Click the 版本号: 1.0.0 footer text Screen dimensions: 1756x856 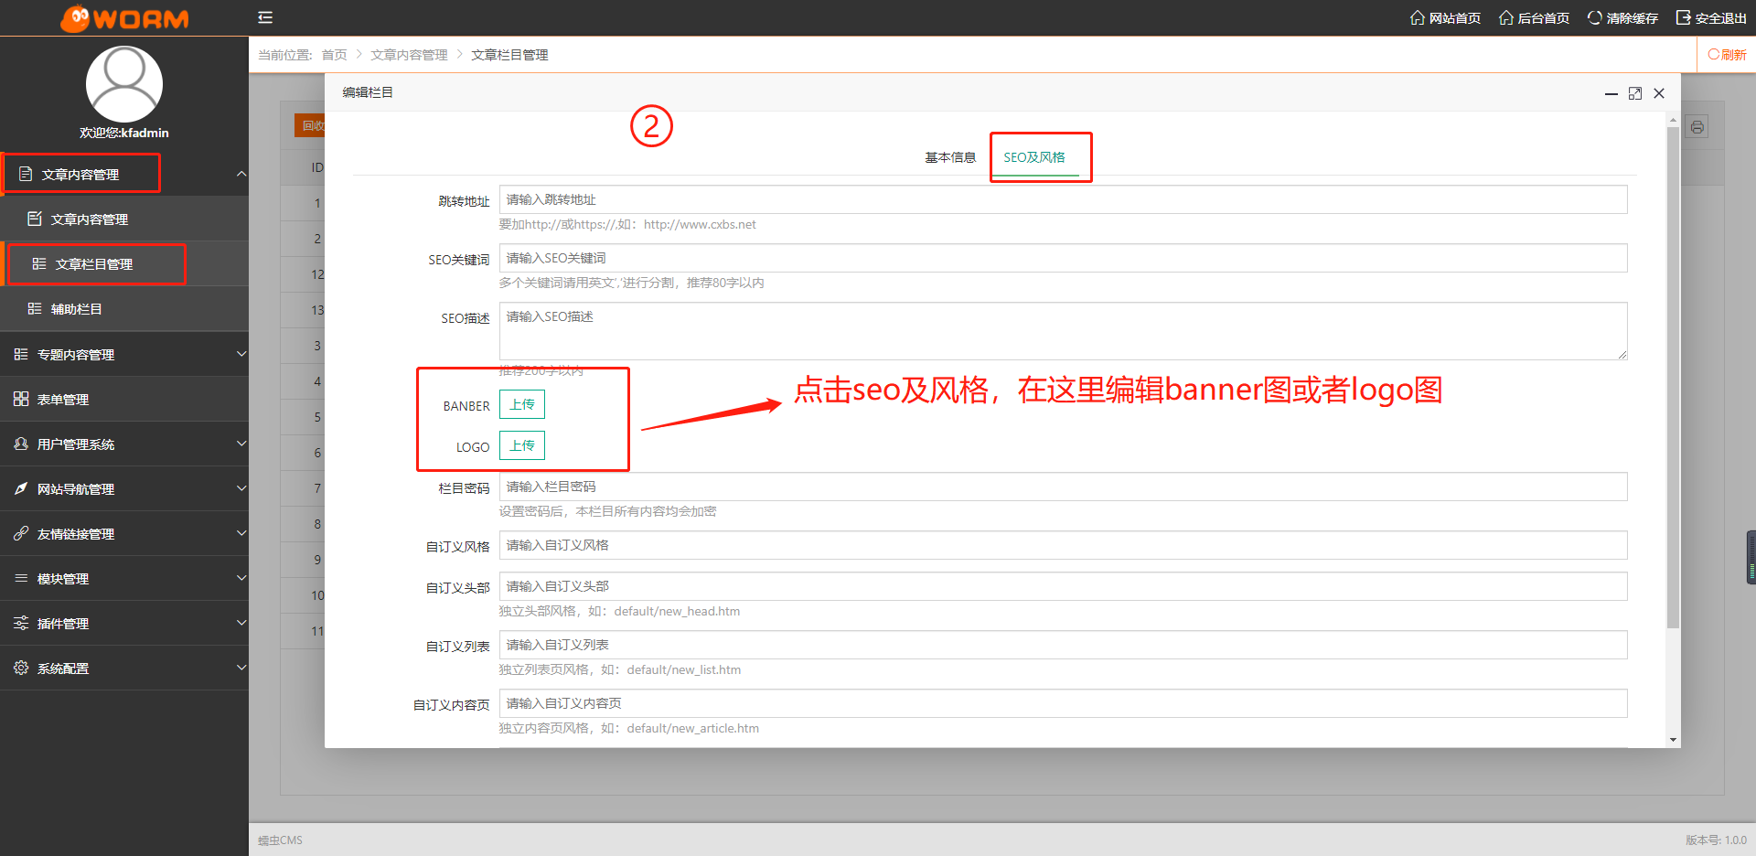pyautogui.click(x=1716, y=840)
